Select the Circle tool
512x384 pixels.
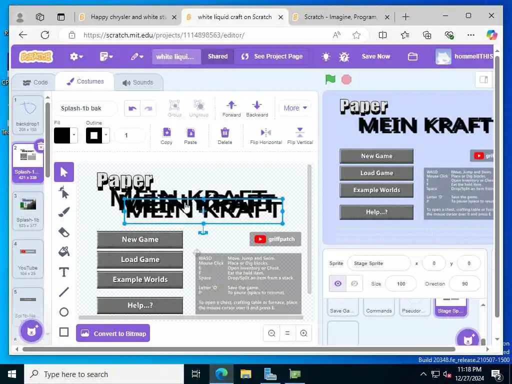[x=64, y=312]
